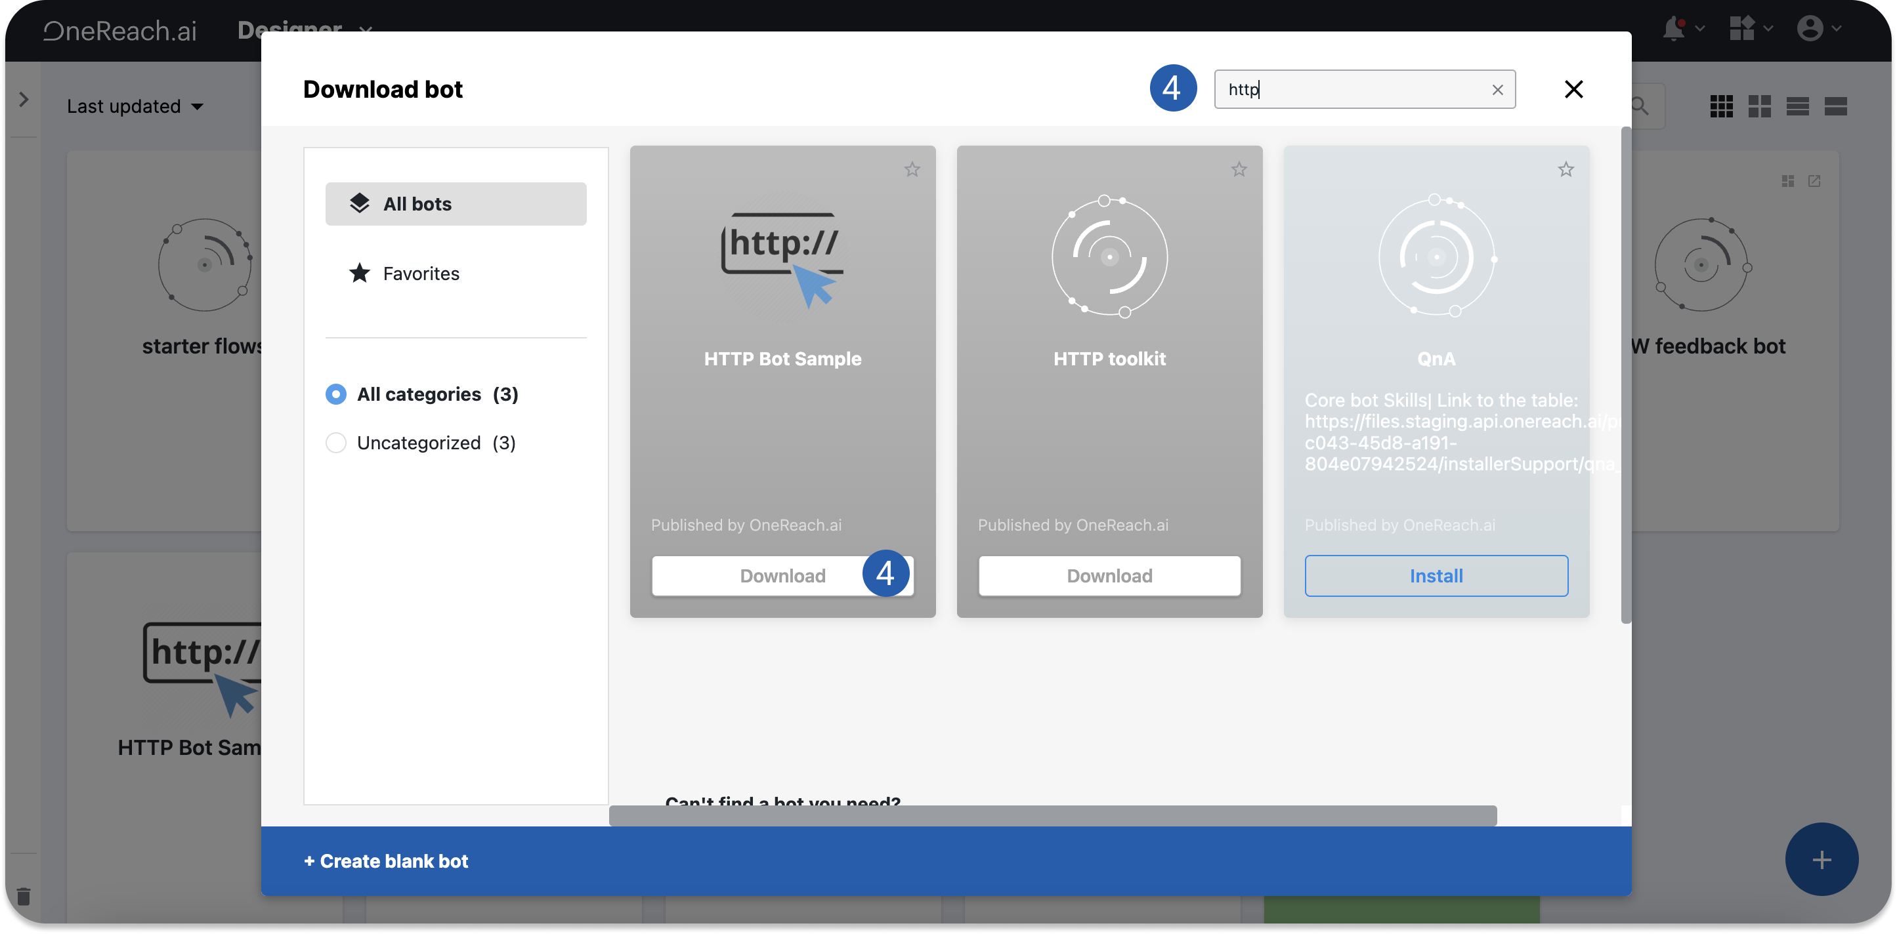Select All categories radio option

(x=336, y=394)
